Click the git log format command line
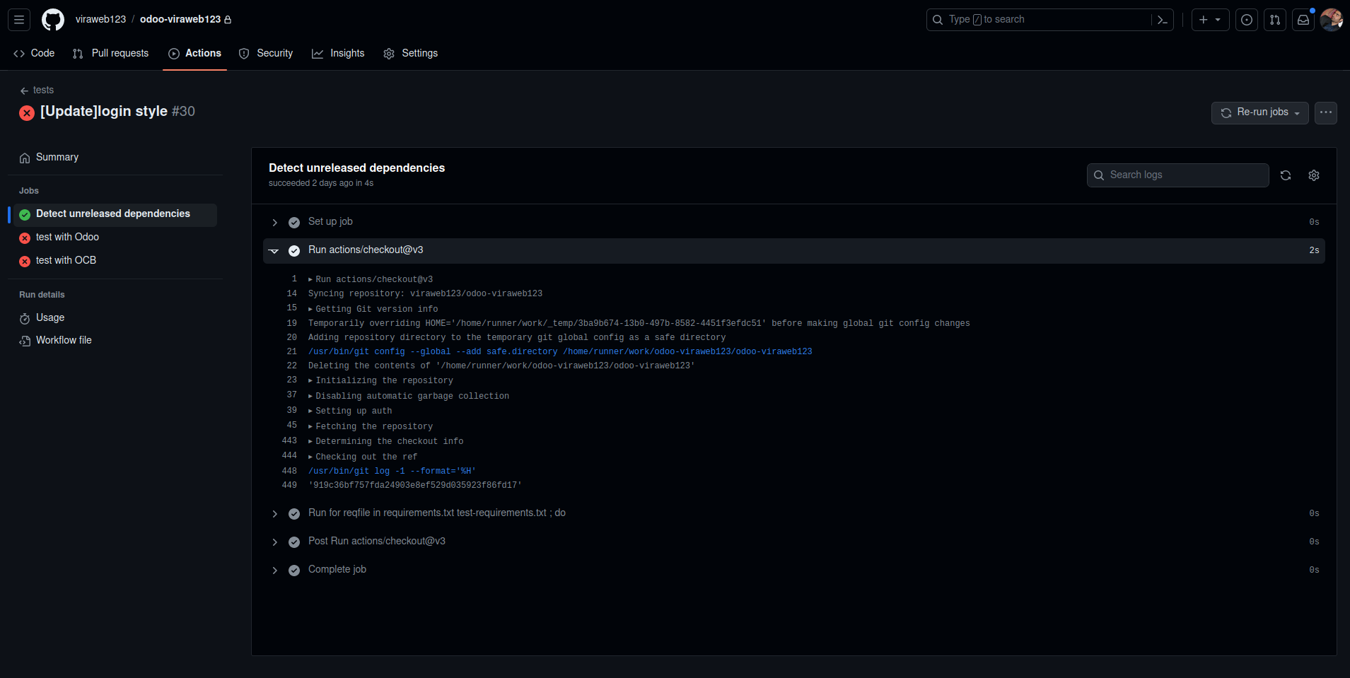 coord(392,471)
